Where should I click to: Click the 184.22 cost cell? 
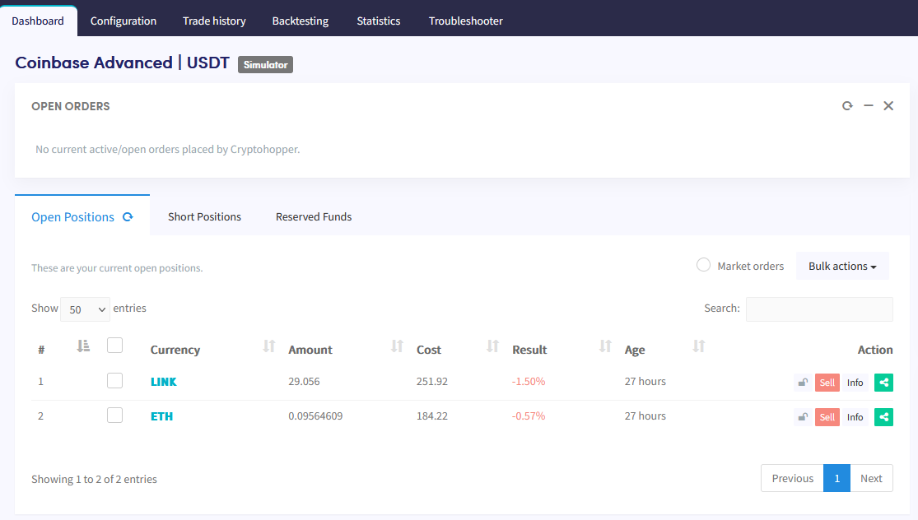tap(432, 416)
